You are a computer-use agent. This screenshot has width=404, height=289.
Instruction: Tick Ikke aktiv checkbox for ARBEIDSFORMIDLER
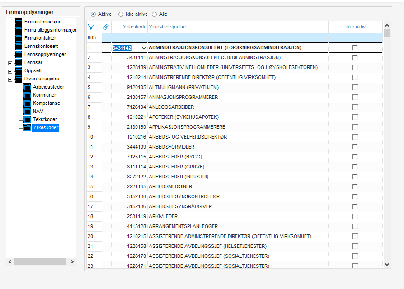[x=355, y=147]
